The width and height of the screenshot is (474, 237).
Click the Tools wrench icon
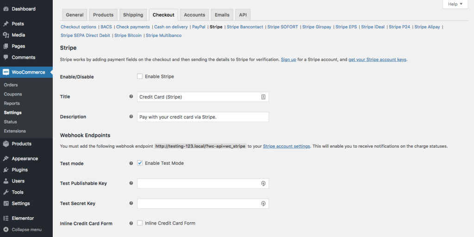(6, 192)
